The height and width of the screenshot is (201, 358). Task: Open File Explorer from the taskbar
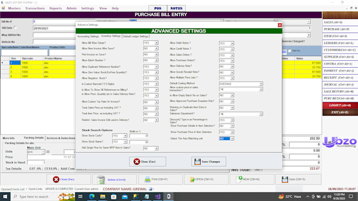point(103,196)
